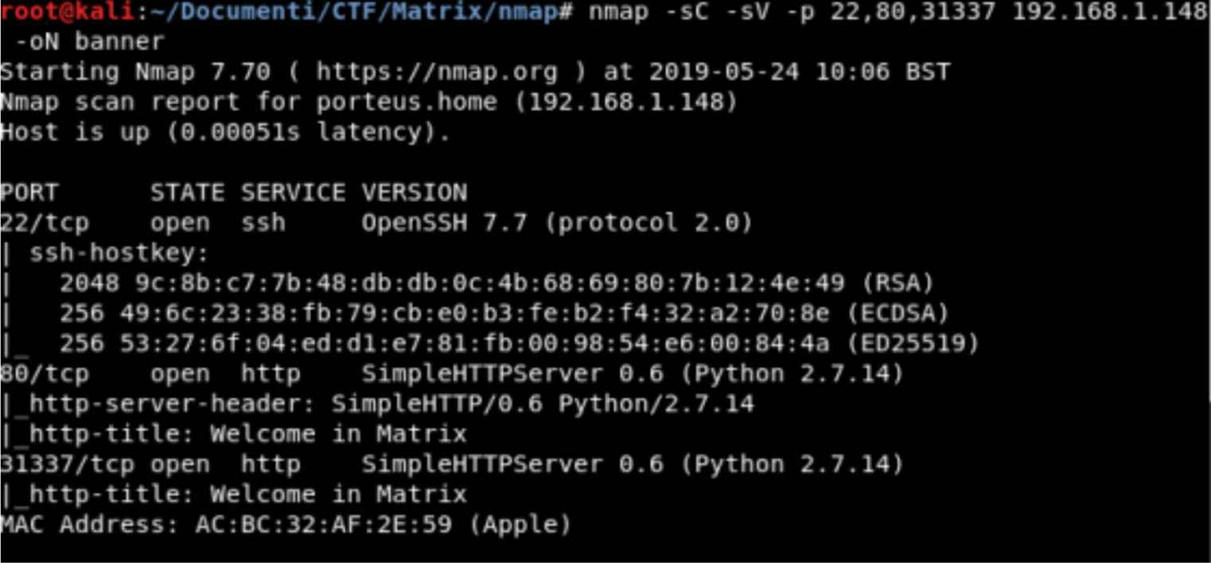The height and width of the screenshot is (563, 1211).
Task: Click the VERSION column header
Action: pos(414,193)
